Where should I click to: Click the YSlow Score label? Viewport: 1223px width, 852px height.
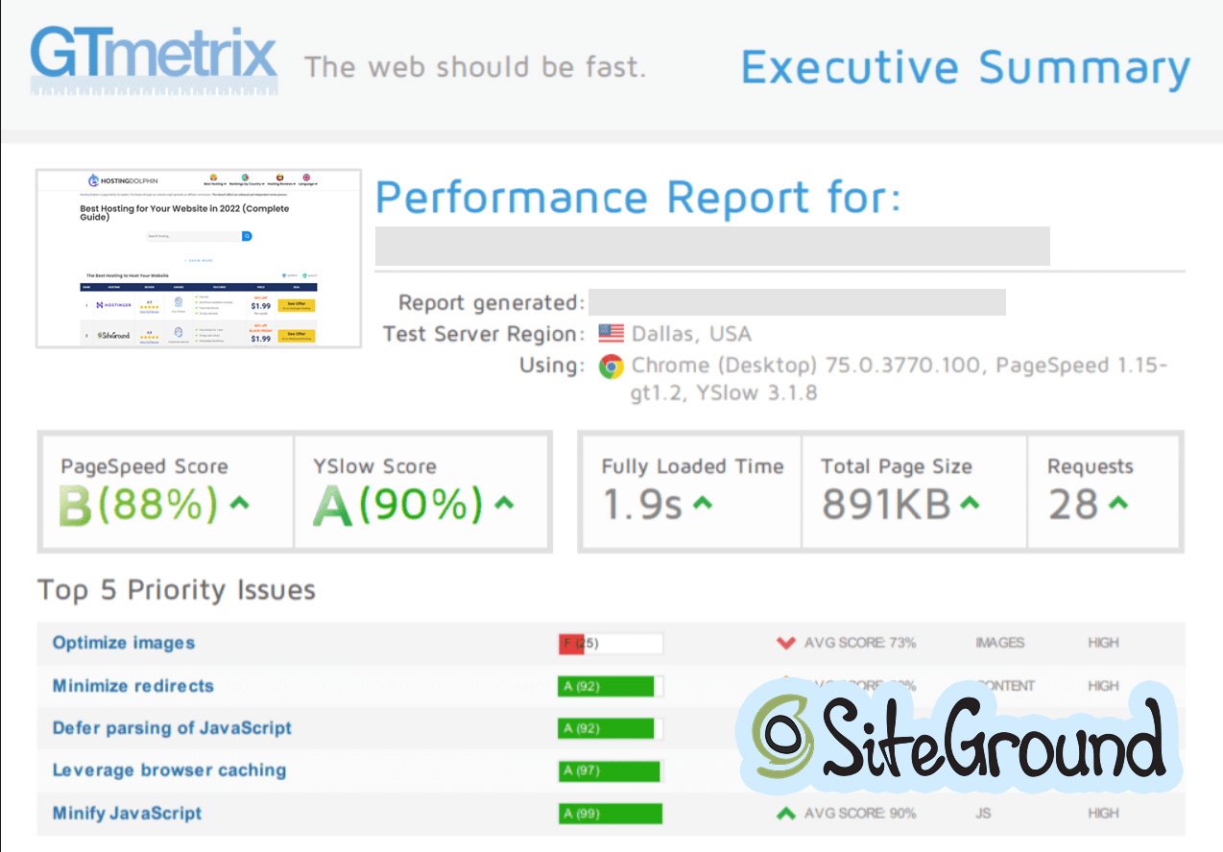374,466
